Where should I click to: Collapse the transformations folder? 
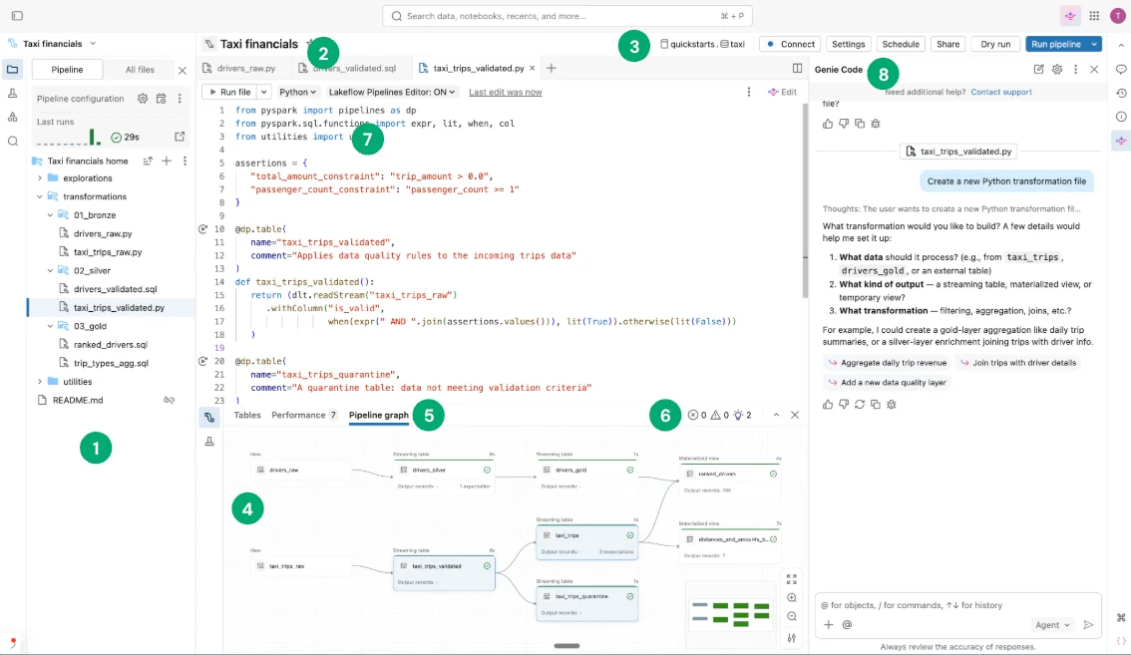(40, 196)
